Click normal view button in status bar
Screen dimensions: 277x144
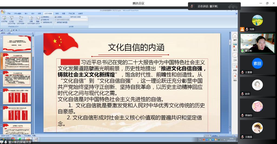(x=206, y=136)
